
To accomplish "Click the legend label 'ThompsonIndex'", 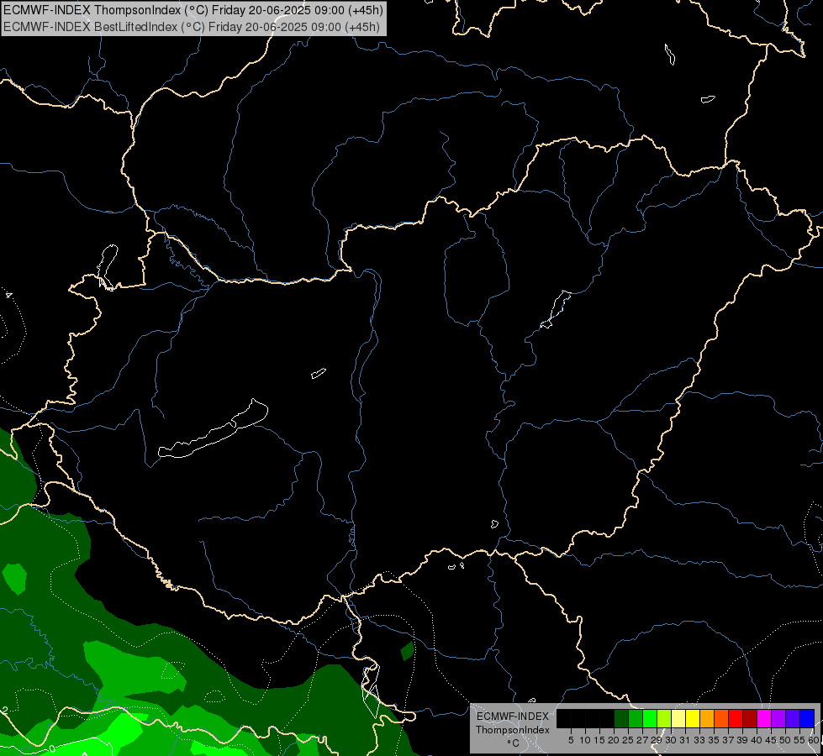I will [x=513, y=730].
